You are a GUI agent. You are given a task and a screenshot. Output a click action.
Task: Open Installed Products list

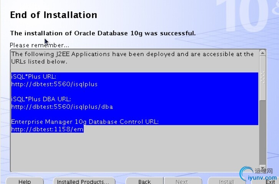click(x=84, y=181)
